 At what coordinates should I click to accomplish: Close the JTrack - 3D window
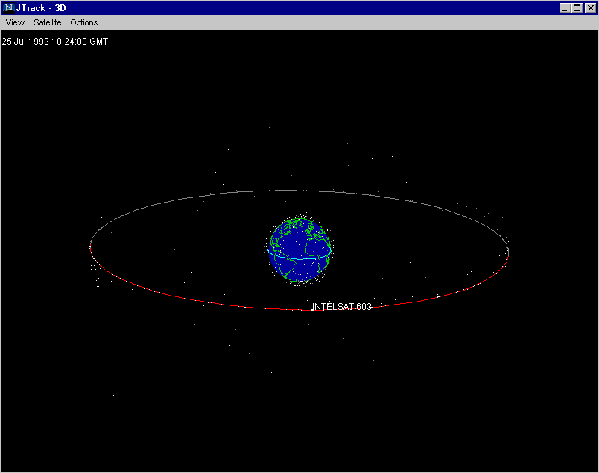click(589, 7)
